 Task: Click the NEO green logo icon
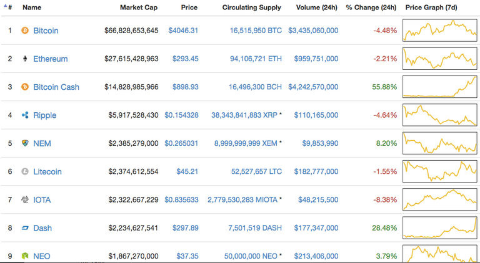(25, 256)
